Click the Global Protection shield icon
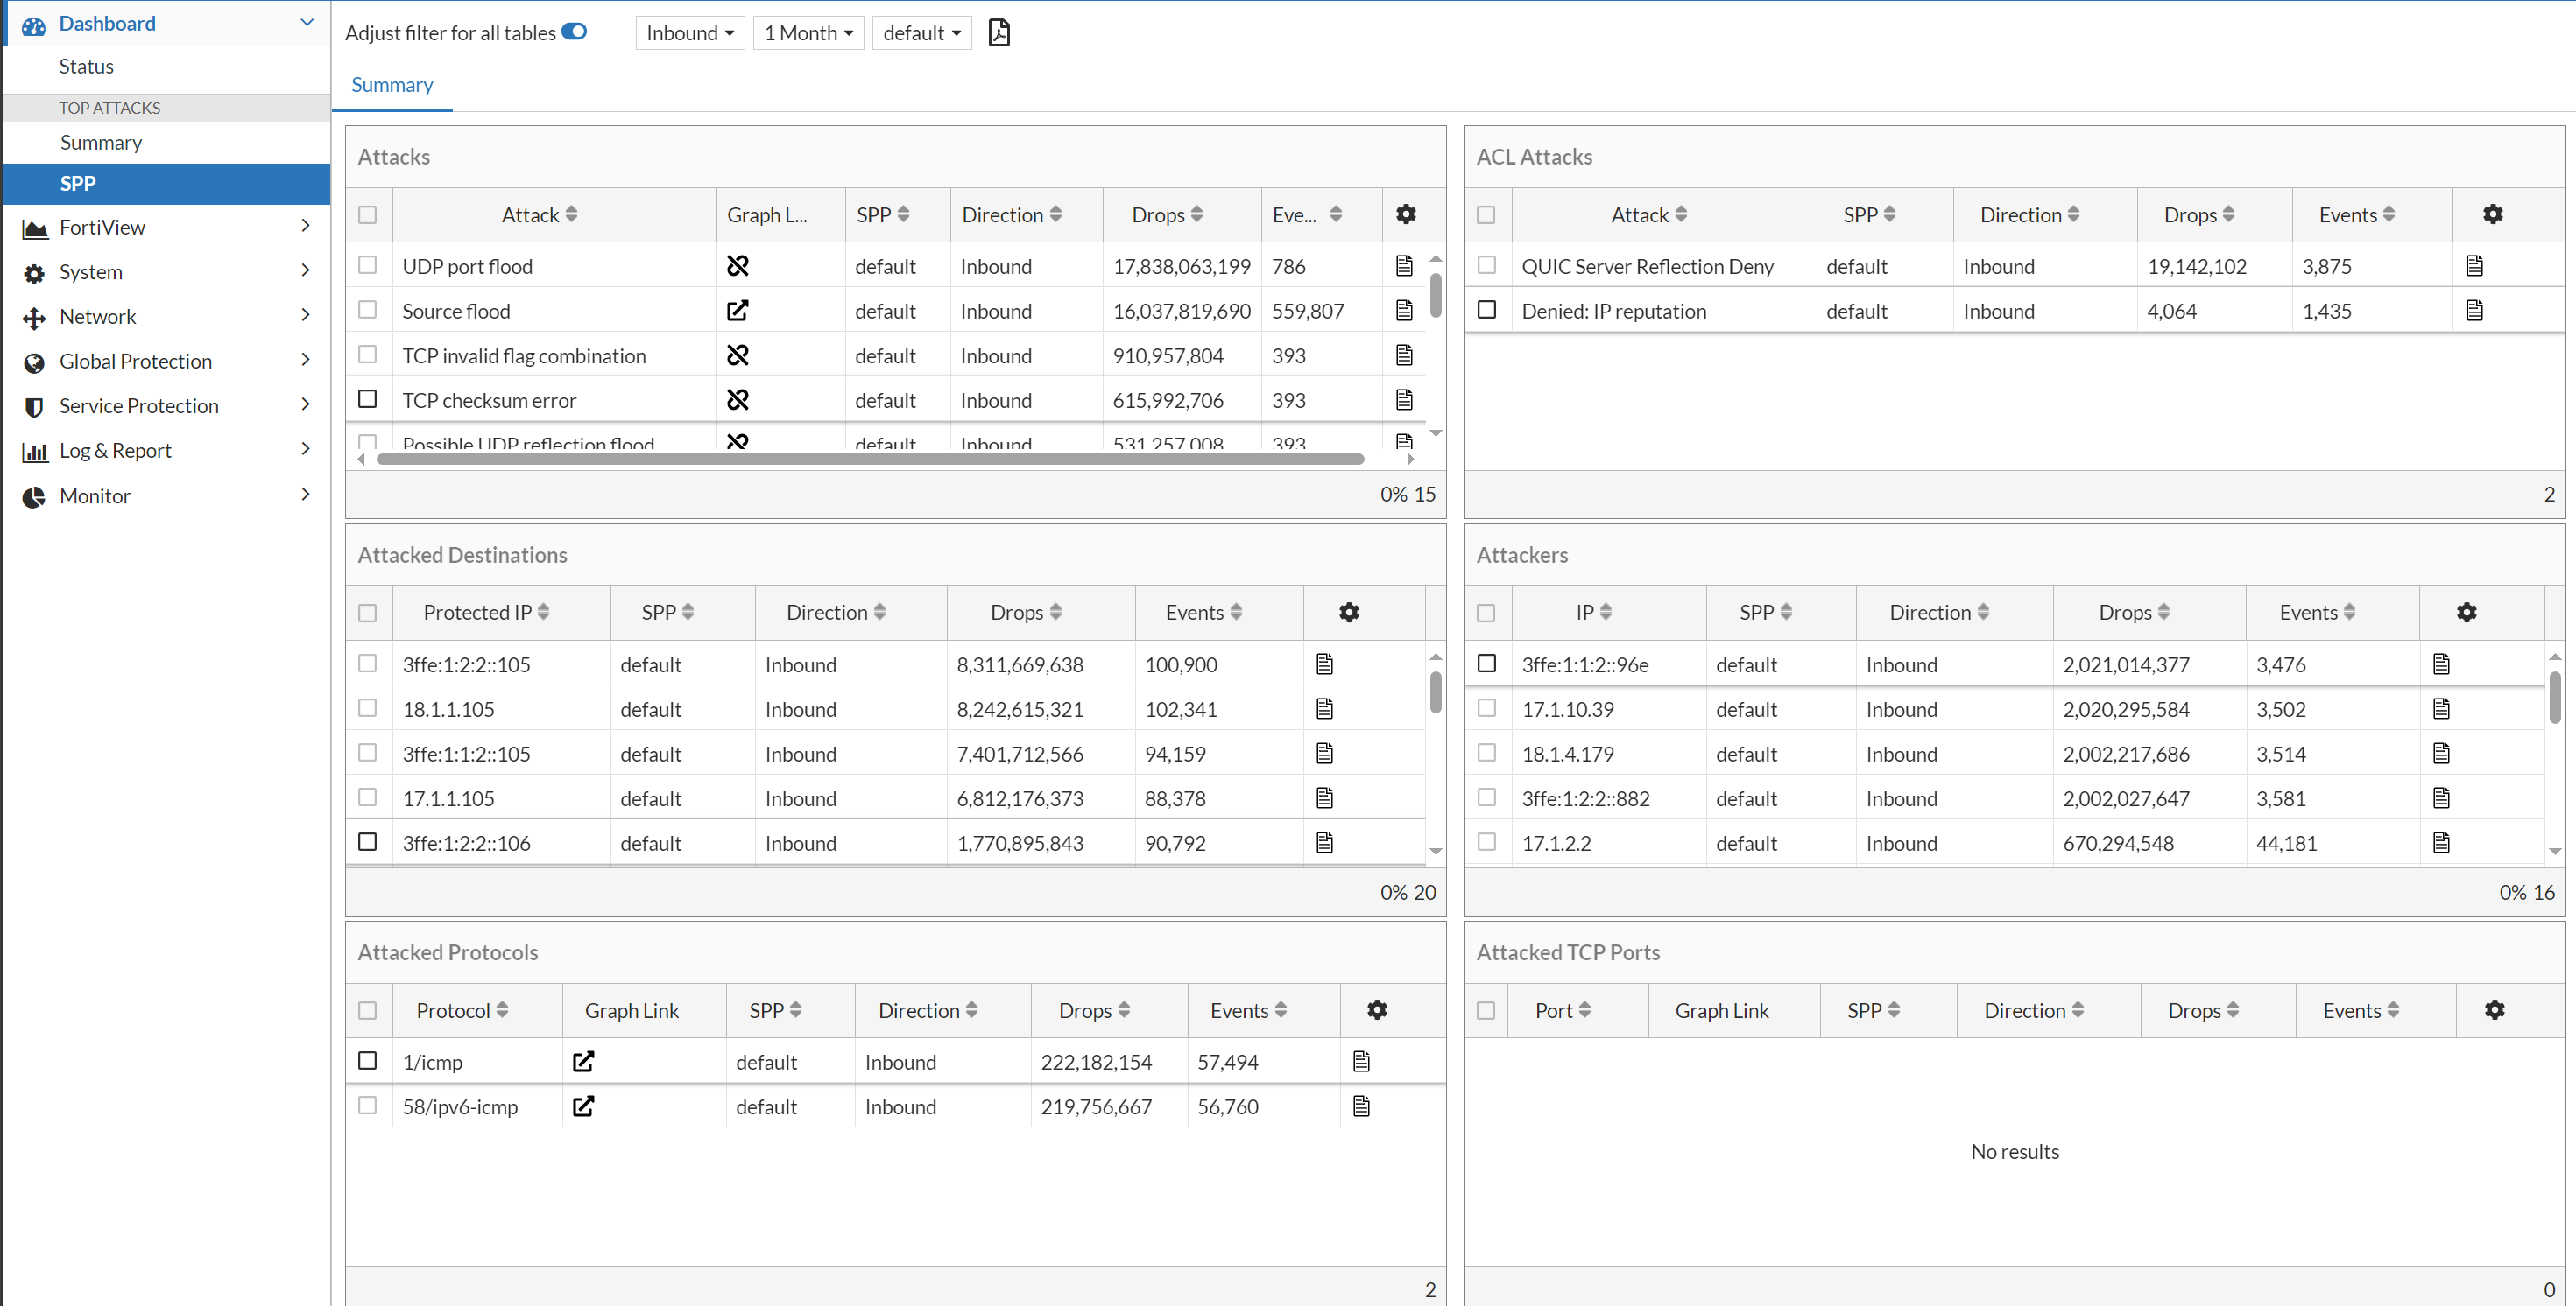 tap(33, 361)
